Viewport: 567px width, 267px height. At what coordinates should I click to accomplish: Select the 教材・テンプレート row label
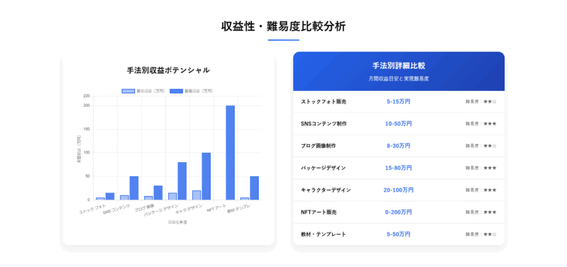(x=323, y=234)
